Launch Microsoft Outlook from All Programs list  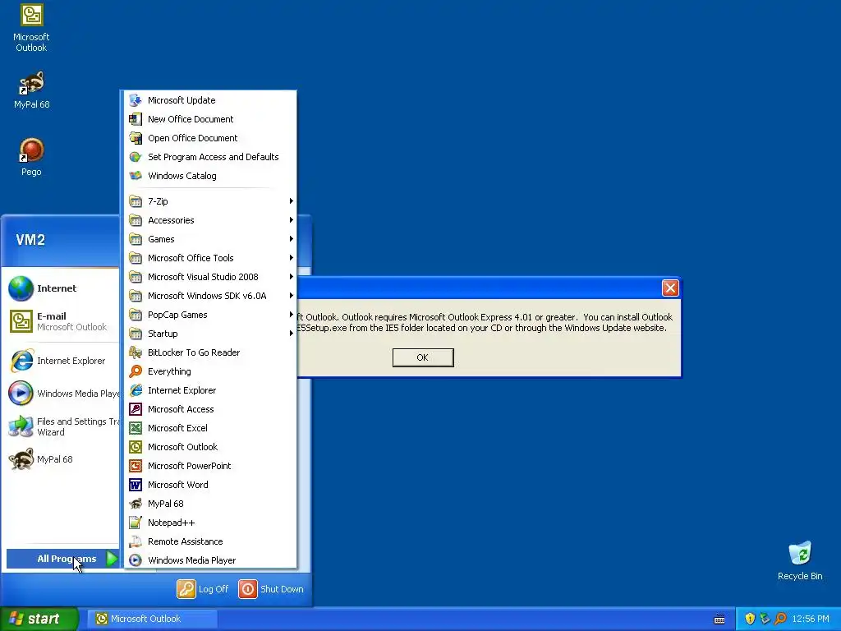click(209, 447)
